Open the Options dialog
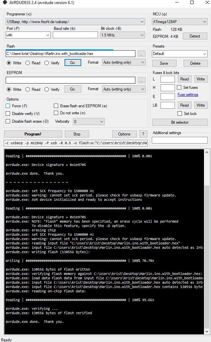Image resolution: width=211 pixels, height=342 pixels. [124, 134]
